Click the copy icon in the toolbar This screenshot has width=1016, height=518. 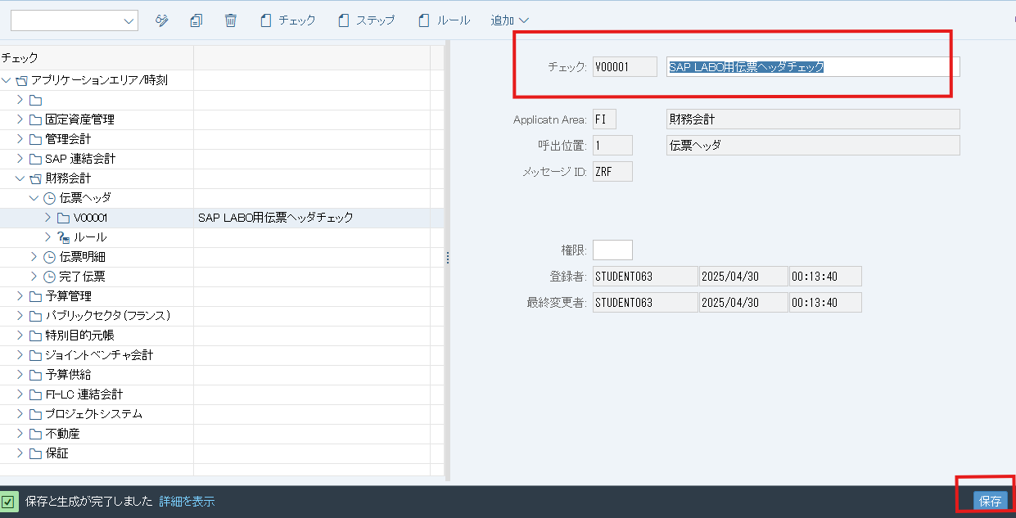(x=196, y=20)
